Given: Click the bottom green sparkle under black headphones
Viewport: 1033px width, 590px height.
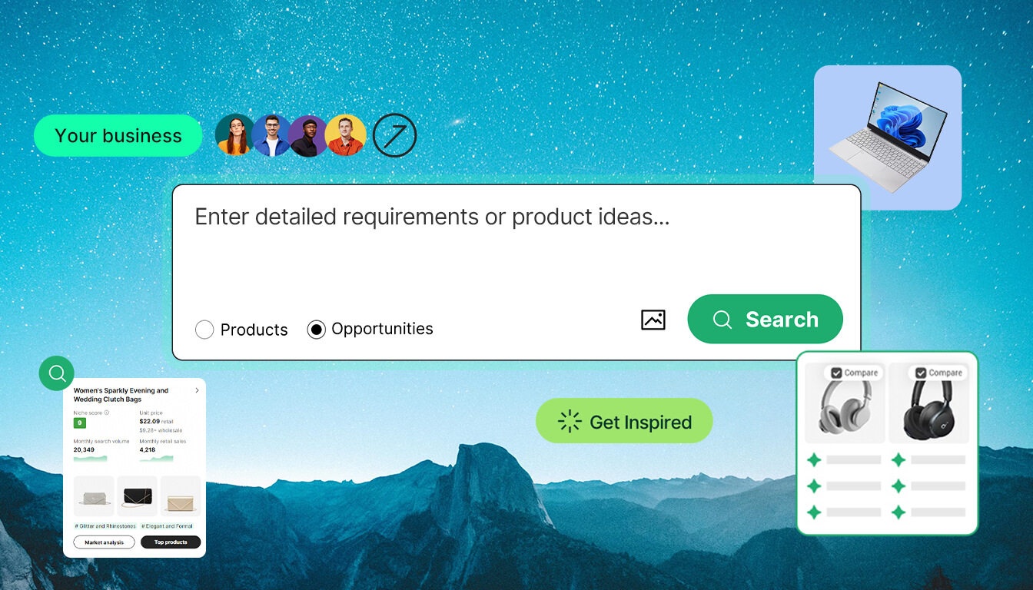Looking at the screenshot, I should [898, 512].
